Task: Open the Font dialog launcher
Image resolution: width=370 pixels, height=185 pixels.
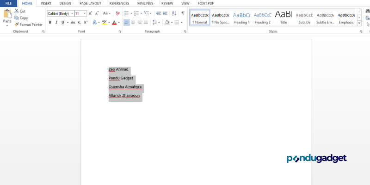Action: click(x=120, y=31)
